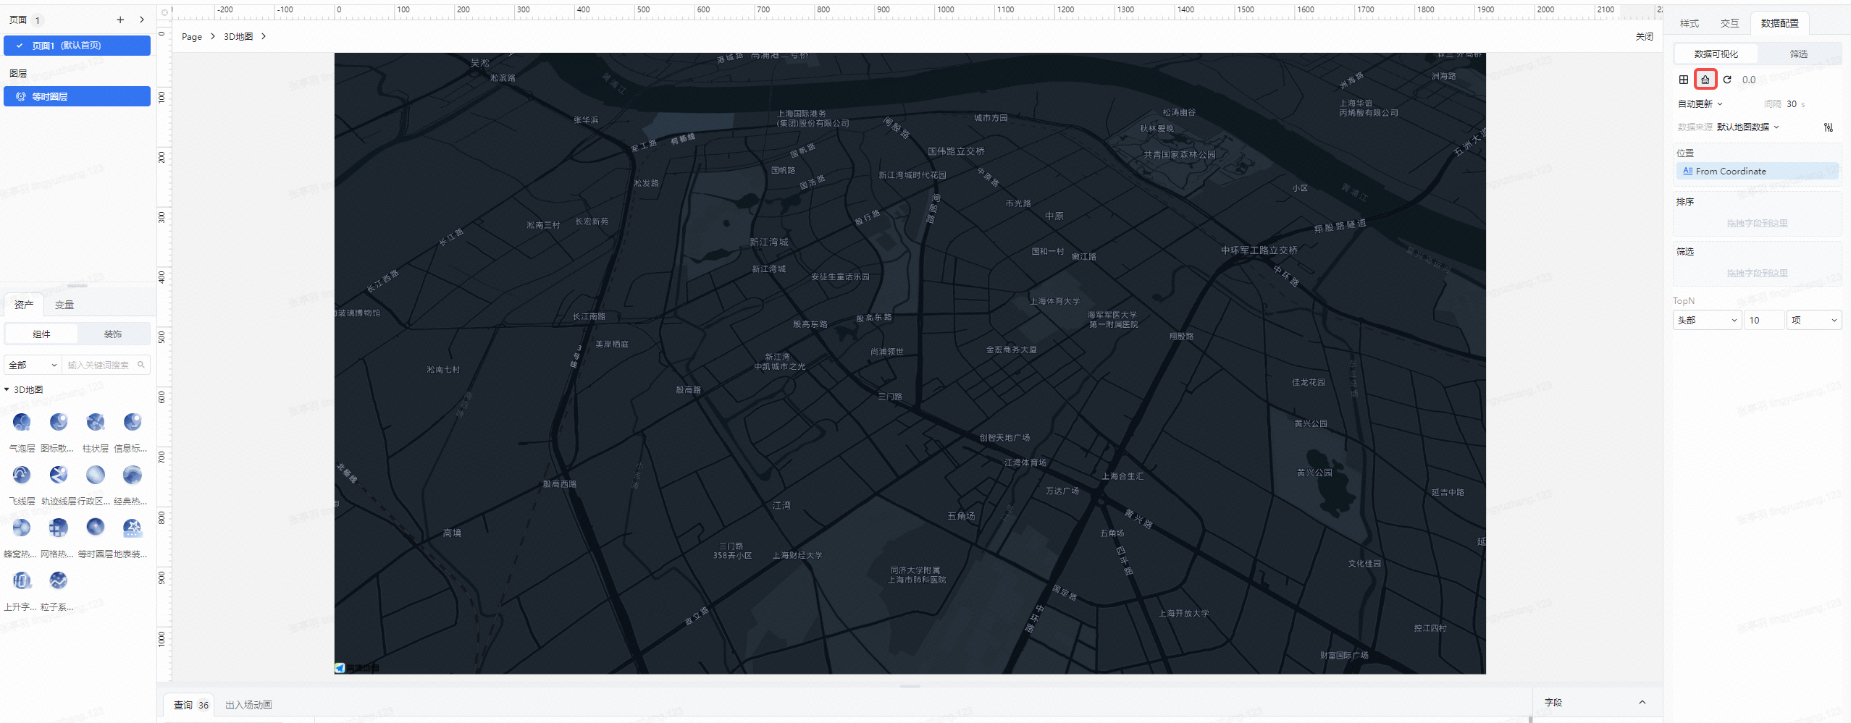The height and width of the screenshot is (723, 1851).
Task: Open the 资产 assets tab
Action: (24, 305)
